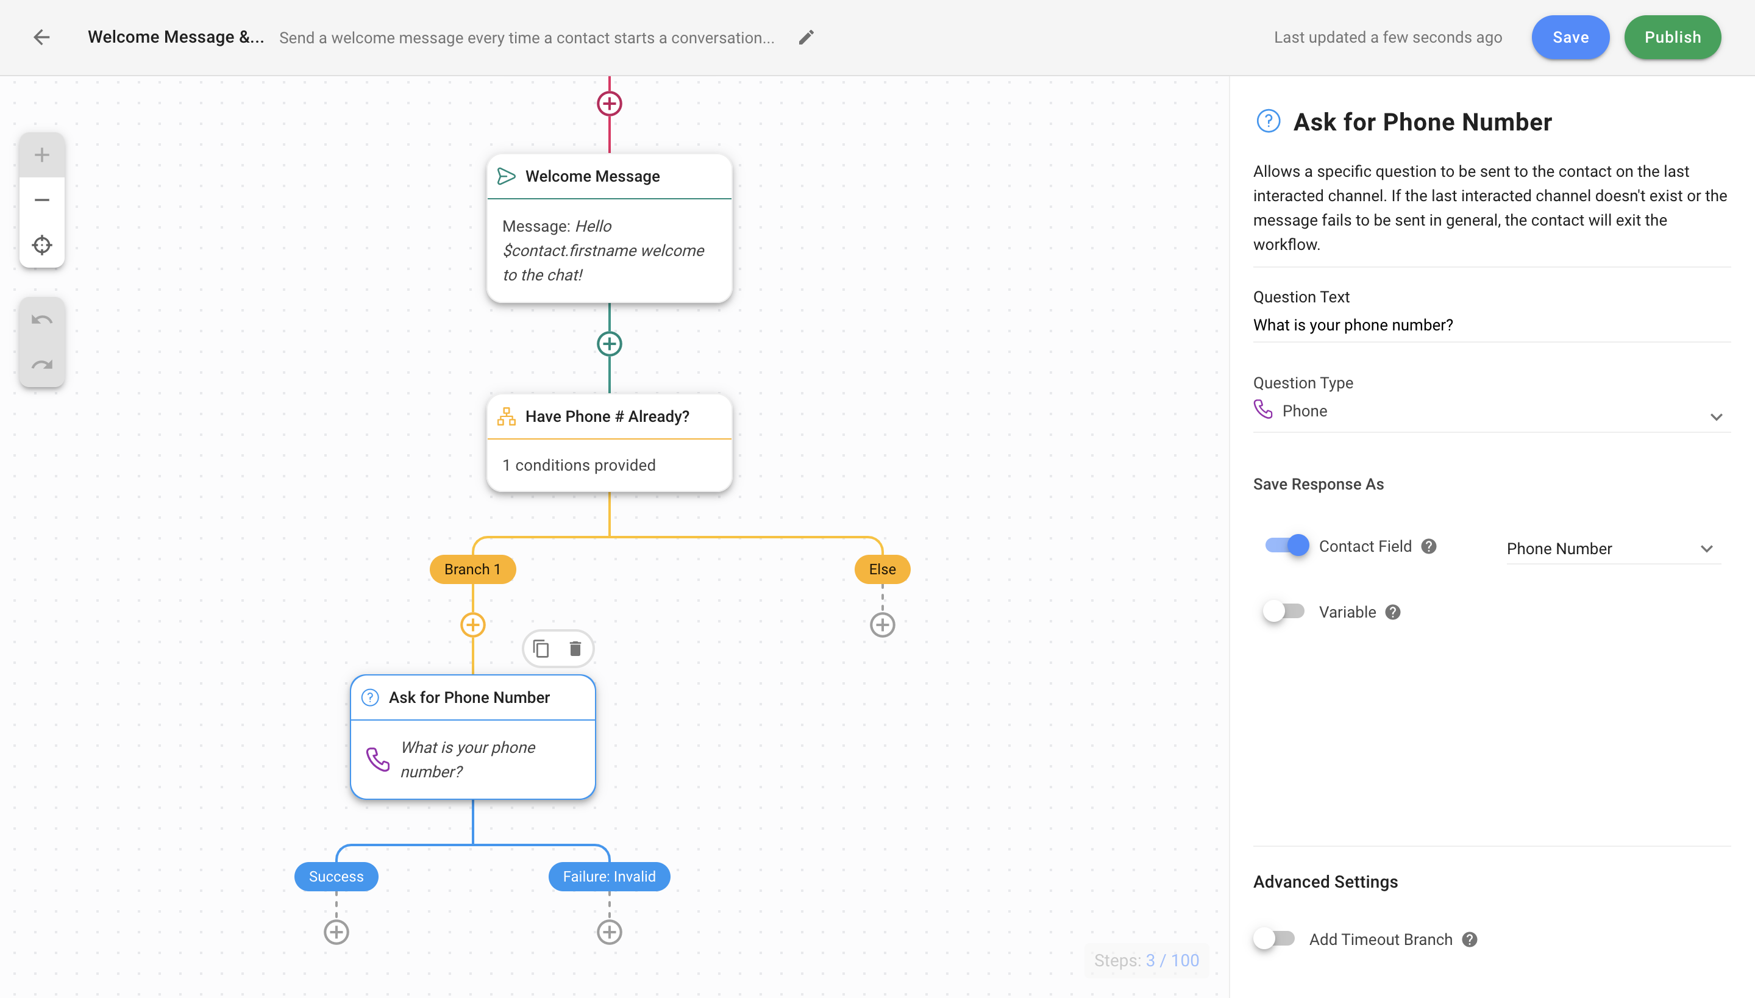1755x998 pixels.
Task: Publish the workflow
Action: [x=1671, y=37]
